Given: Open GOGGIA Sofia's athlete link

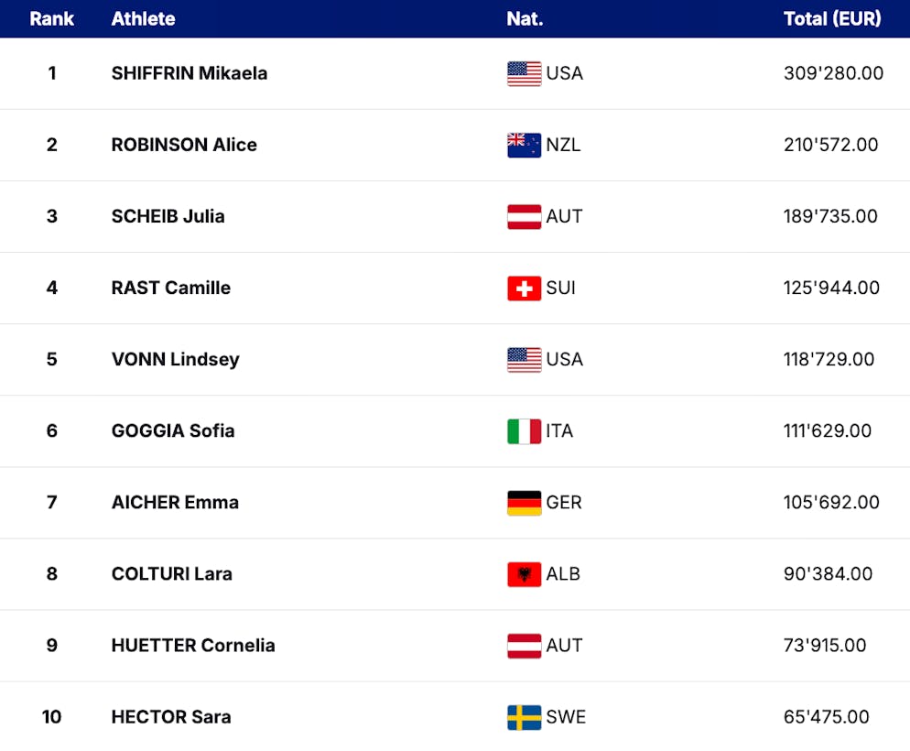Looking at the screenshot, I should [173, 430].
